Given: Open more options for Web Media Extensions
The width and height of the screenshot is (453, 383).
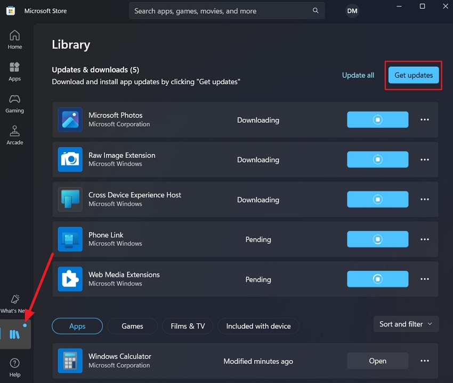Looking at the screenshot, I should (425, 279).
